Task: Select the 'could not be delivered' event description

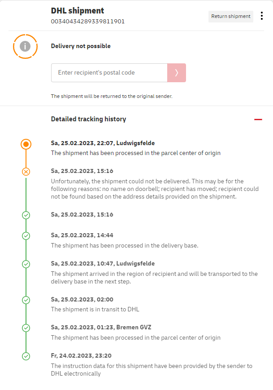Action: (x=154, y=189)
